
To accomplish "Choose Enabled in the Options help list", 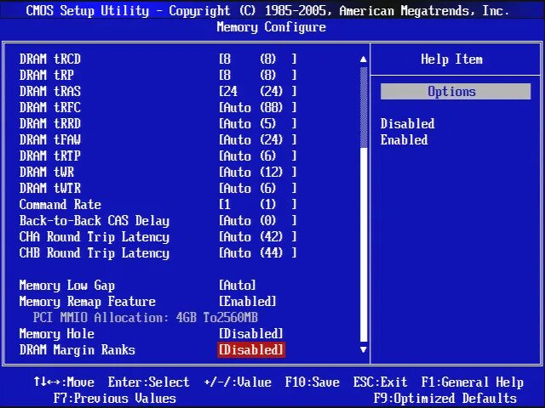I will pyautogui.click(x=404, y=140).
